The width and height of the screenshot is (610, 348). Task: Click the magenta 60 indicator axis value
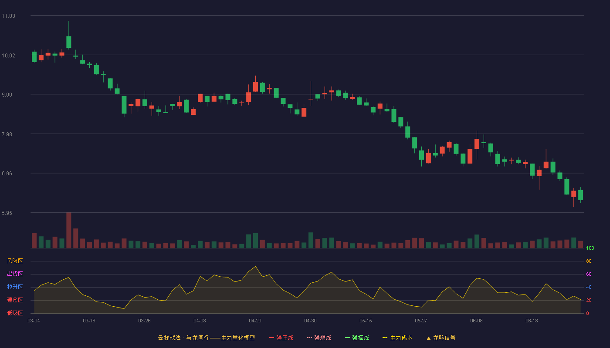point(589,274)
